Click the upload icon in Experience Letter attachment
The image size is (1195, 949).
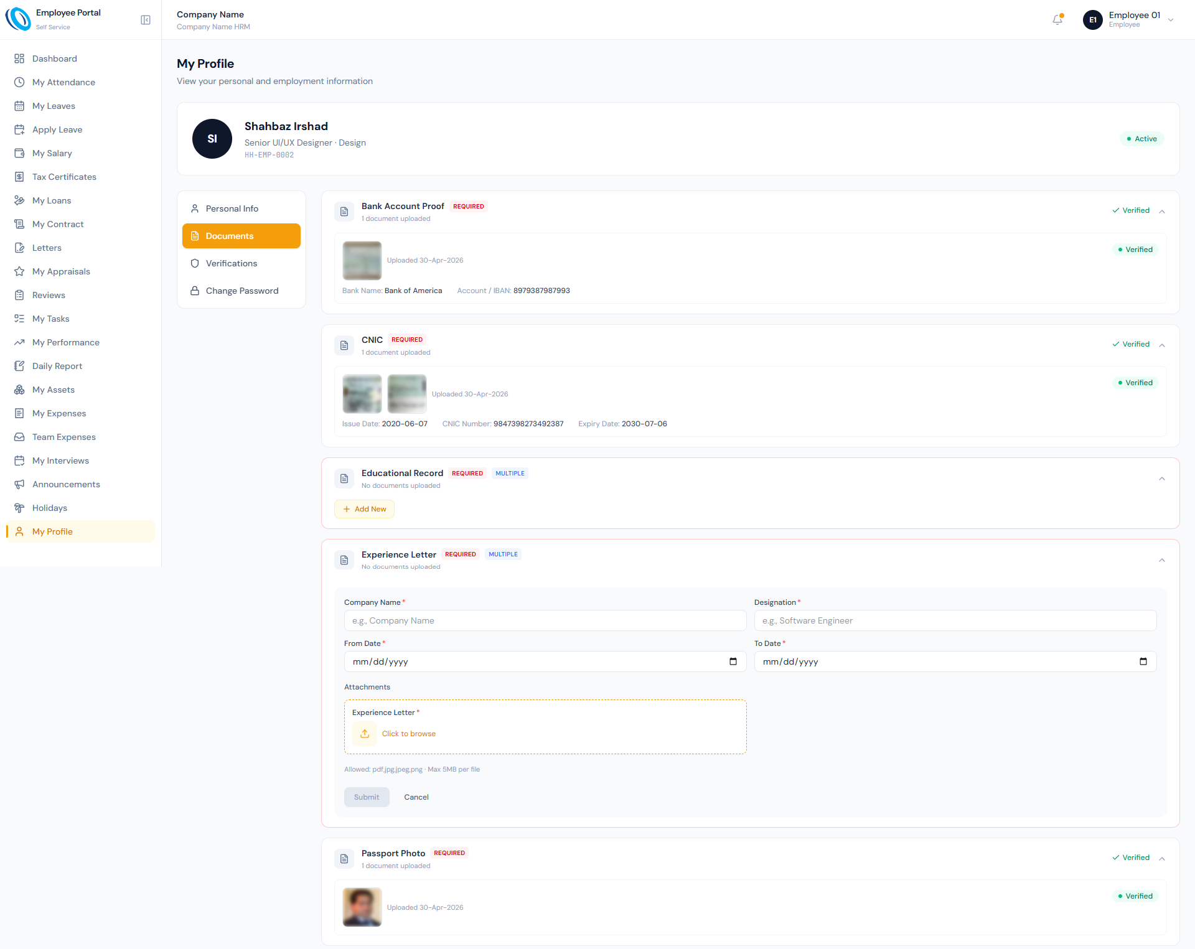tap(365, 734)
